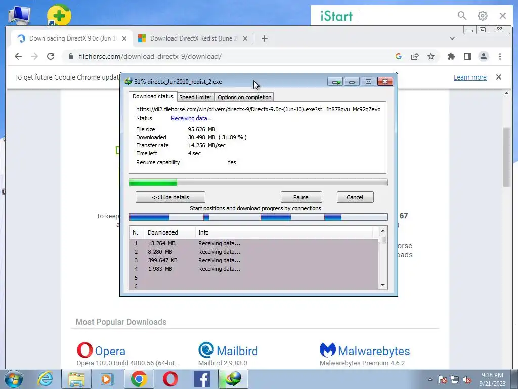Click Hide details button

pos(170,197)
